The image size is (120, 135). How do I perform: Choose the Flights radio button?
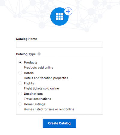[20, 83]
